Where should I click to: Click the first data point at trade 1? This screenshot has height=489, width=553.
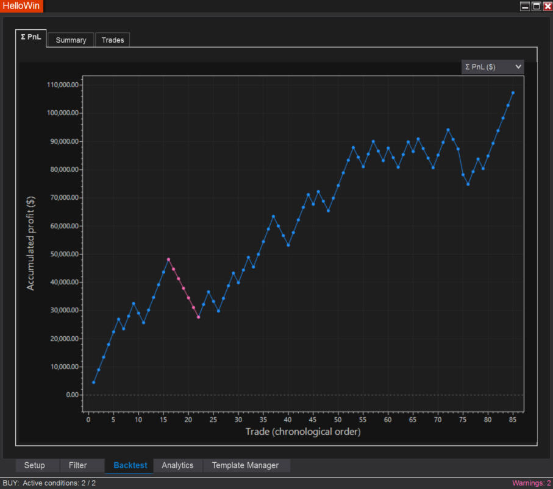tap(93, 382)
